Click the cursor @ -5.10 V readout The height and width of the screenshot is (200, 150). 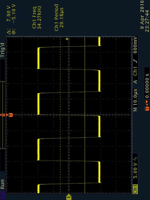[x=13, y=19]
